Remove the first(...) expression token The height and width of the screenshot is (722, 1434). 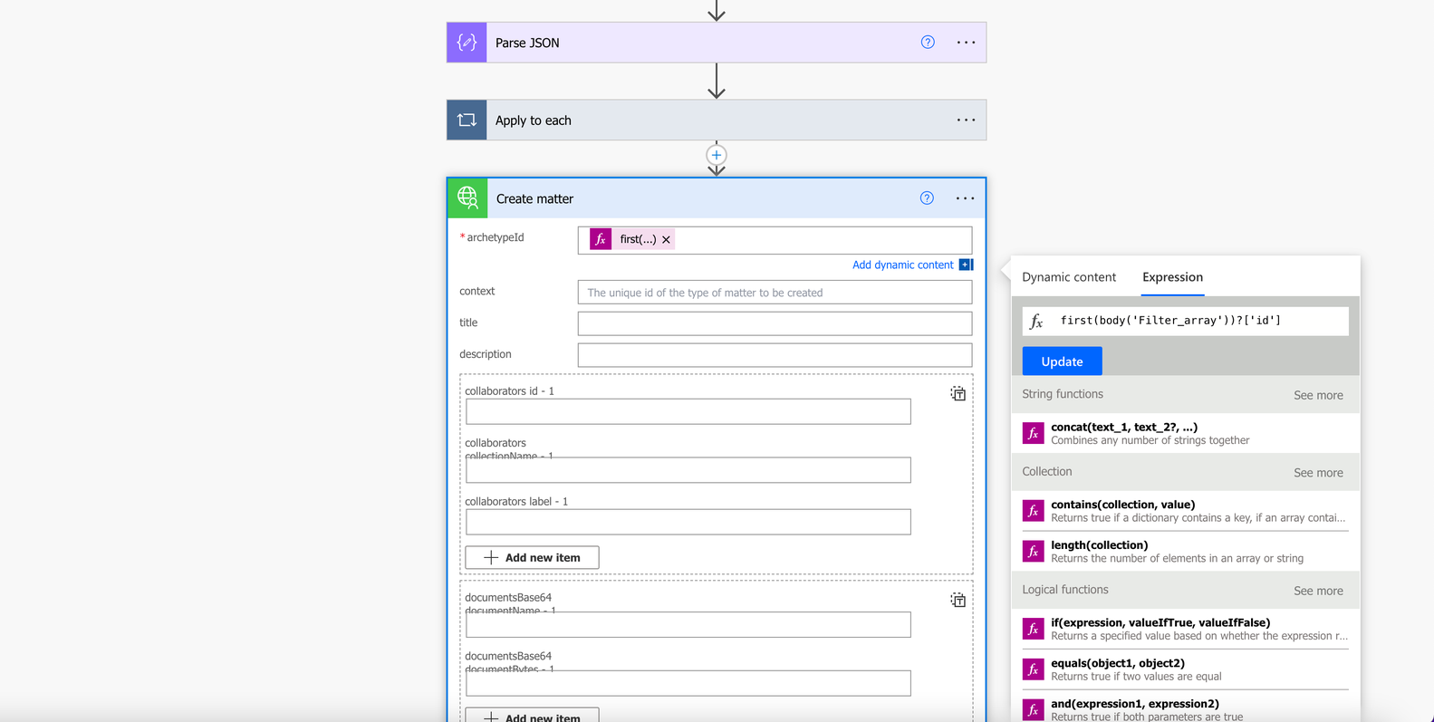[666, 240]
